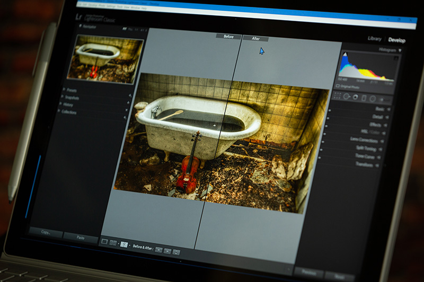Switch to Loupe view in bottom toolbar
Viewport: 424px width, 282px height.
[x=105, y=242]
